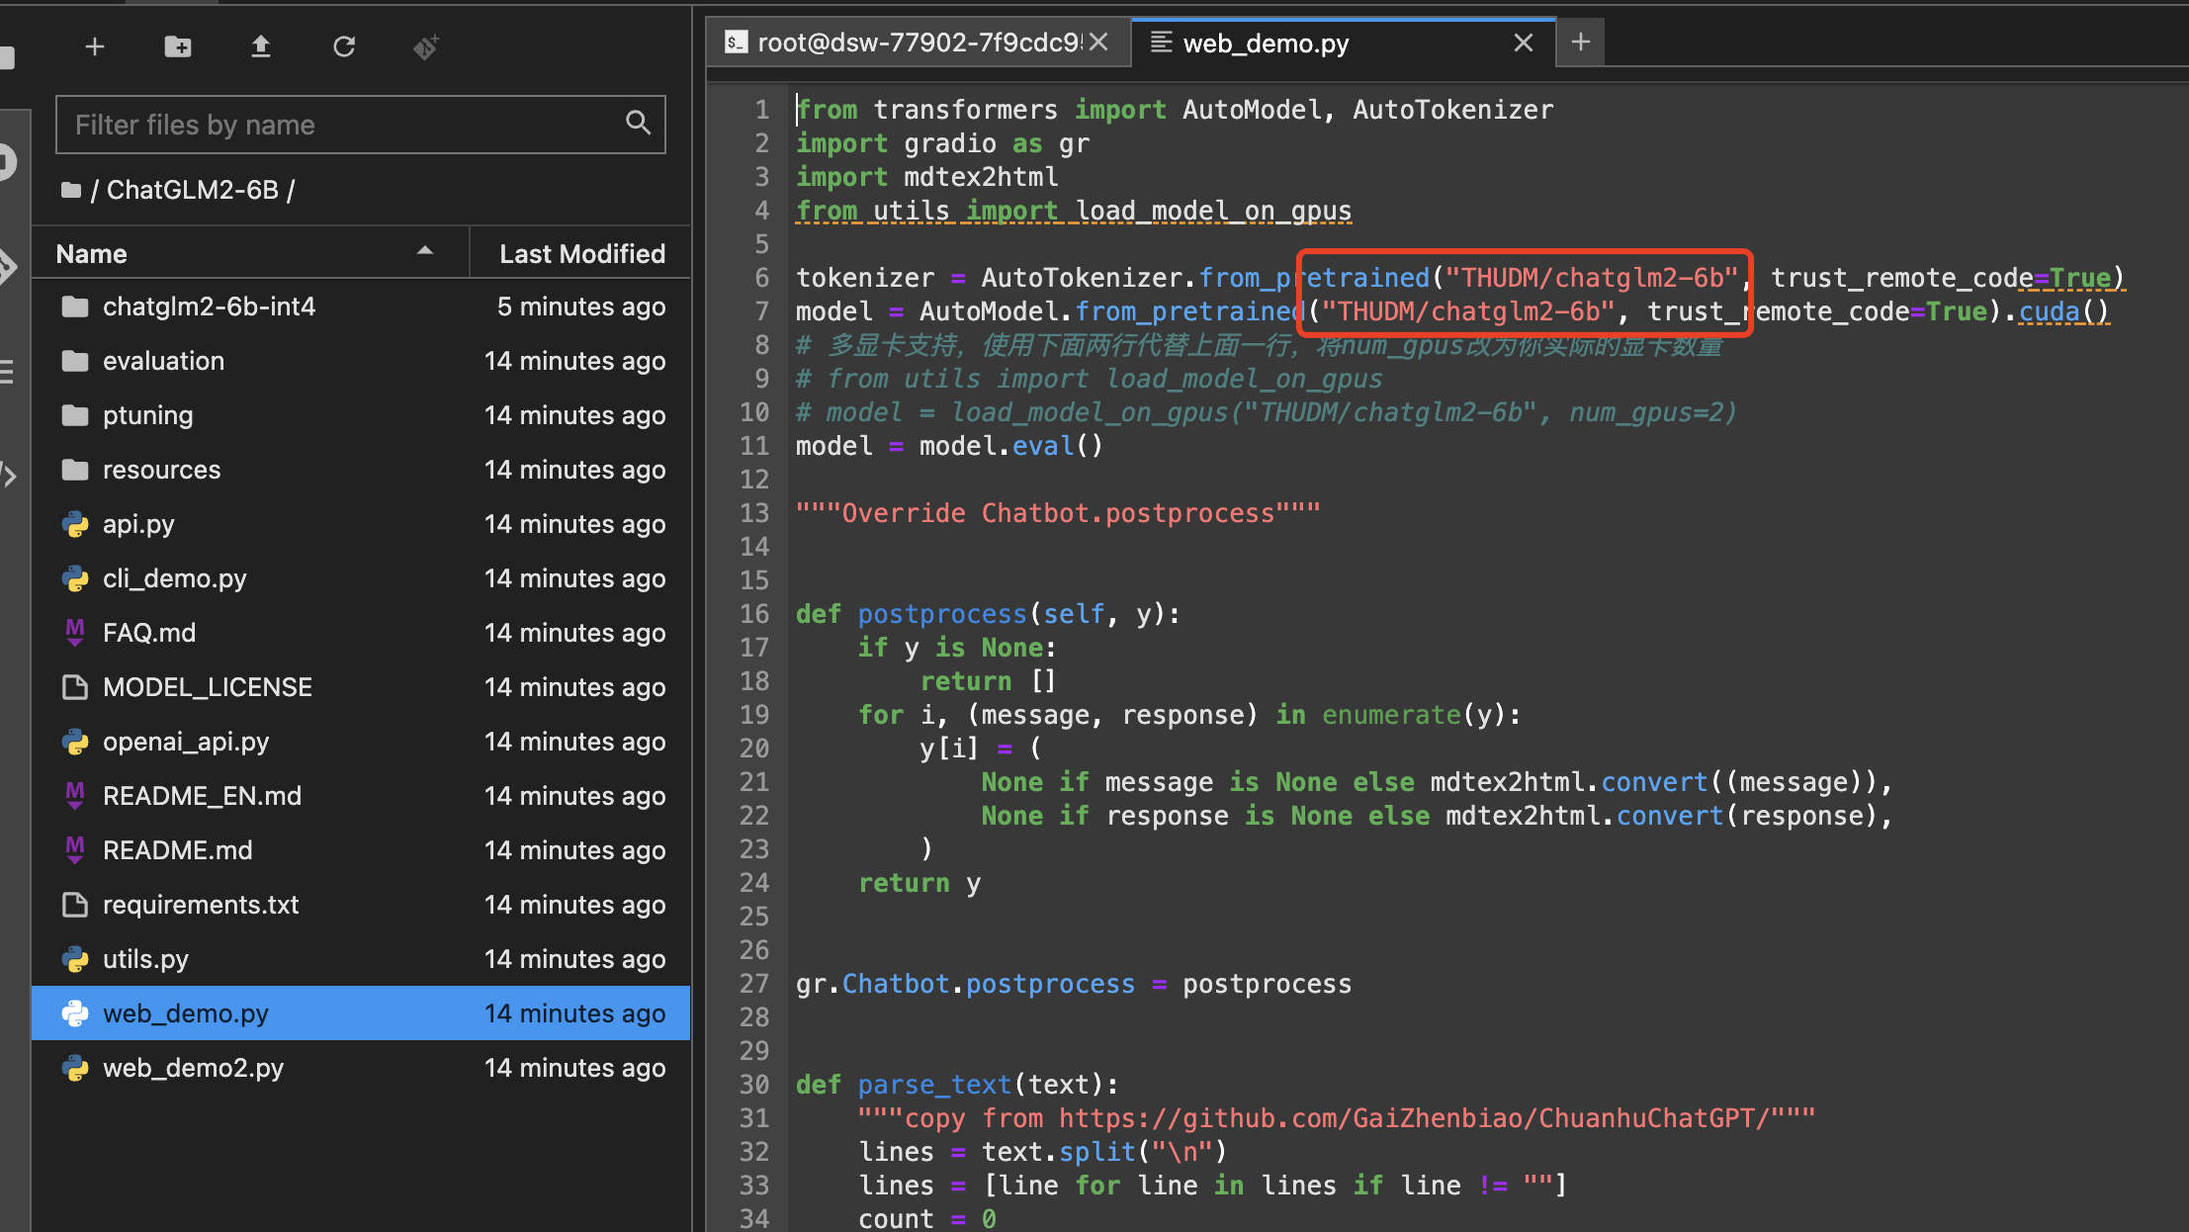Screen dimensions: 2189x1232
Task: Select utils.py in file browser
Action: 145,959
